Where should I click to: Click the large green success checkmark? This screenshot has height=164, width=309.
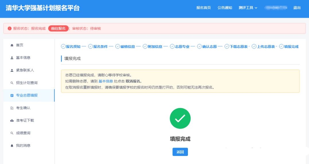[x=180, y=118]
